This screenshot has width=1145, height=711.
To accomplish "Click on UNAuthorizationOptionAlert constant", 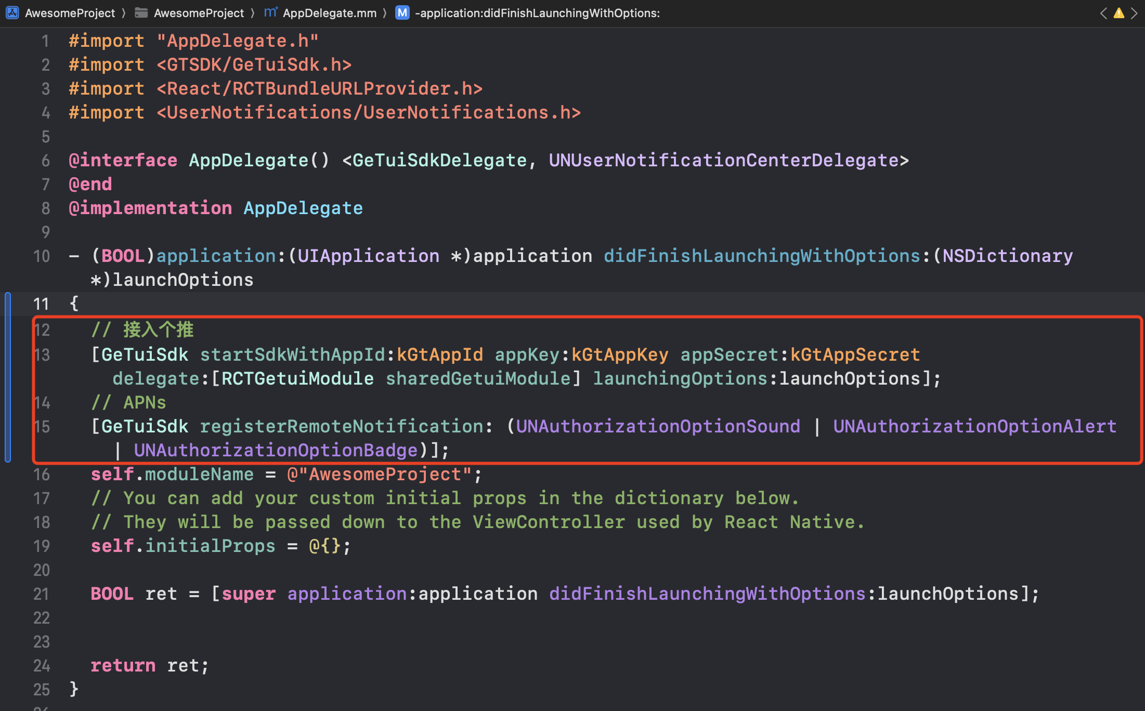I will [x=975, y=426].
